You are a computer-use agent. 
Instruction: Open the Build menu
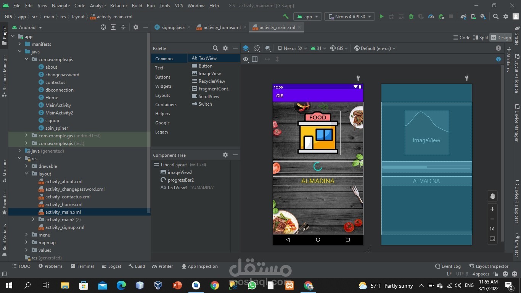(137, 6)
